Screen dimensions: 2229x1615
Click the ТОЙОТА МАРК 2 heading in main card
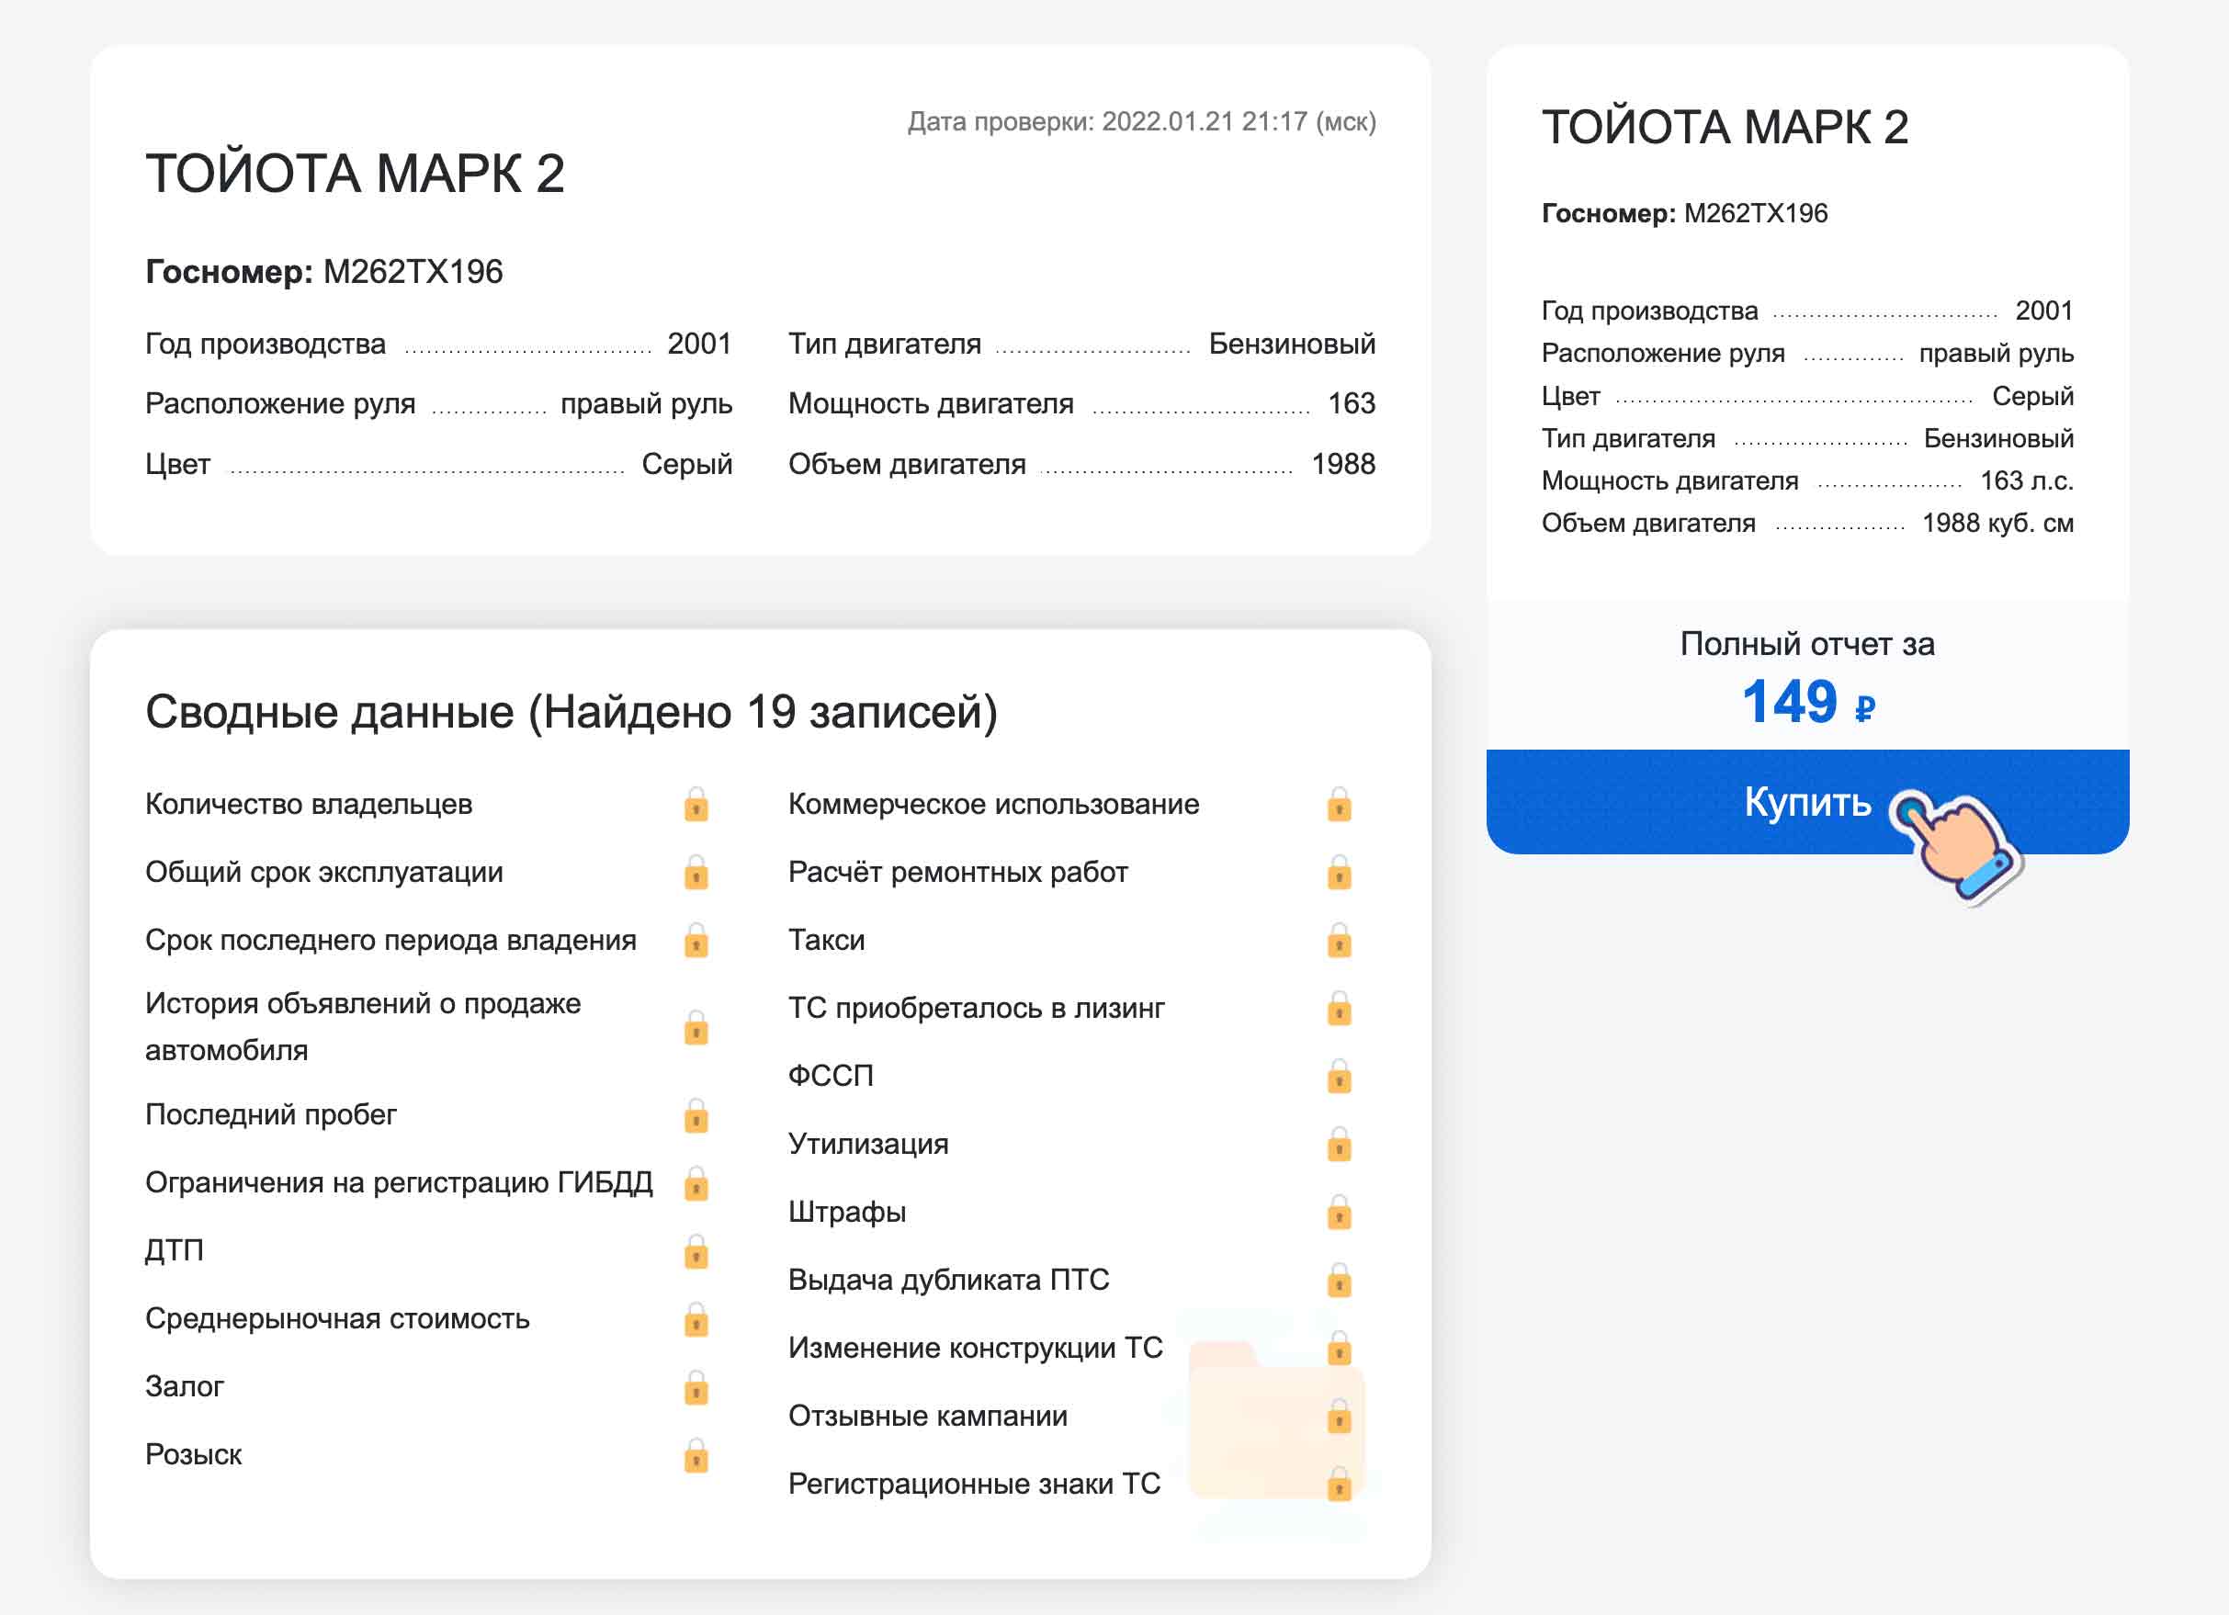[355, 174]
